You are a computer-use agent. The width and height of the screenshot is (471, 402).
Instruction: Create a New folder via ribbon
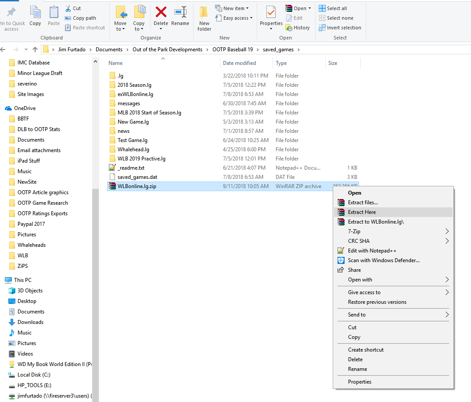tap(204, 18)
